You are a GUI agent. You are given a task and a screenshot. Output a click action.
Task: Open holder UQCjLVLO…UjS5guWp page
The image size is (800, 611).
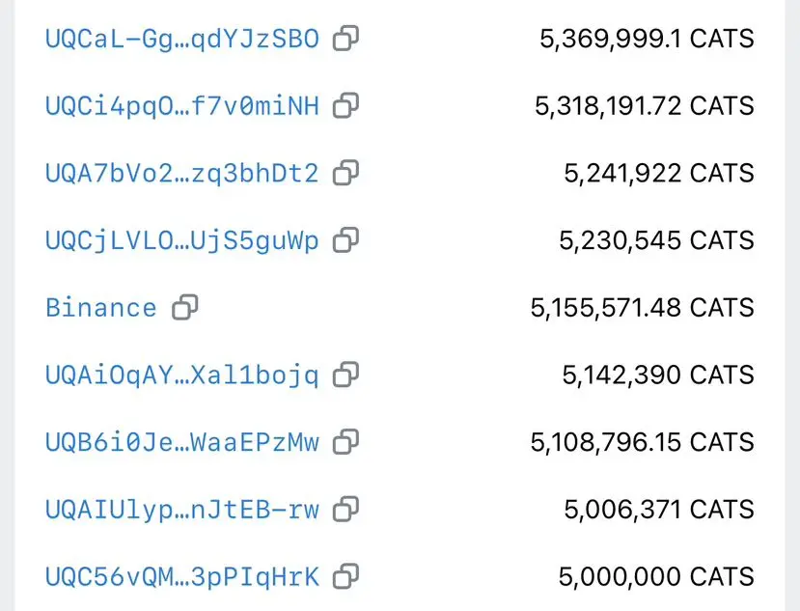tap(182, 241)
